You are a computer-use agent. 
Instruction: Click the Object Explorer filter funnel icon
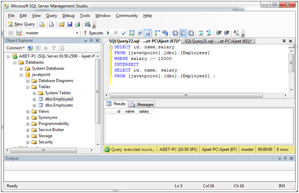tap(54, 48)
